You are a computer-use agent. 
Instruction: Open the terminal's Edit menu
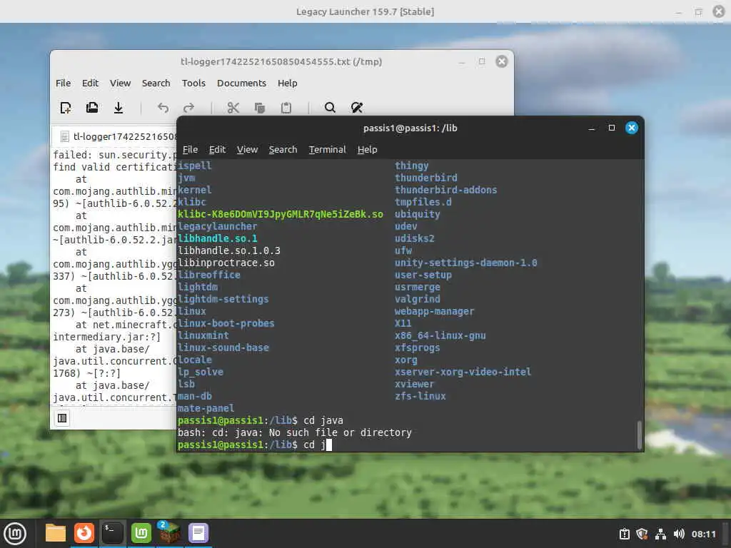tap(217, 150)
